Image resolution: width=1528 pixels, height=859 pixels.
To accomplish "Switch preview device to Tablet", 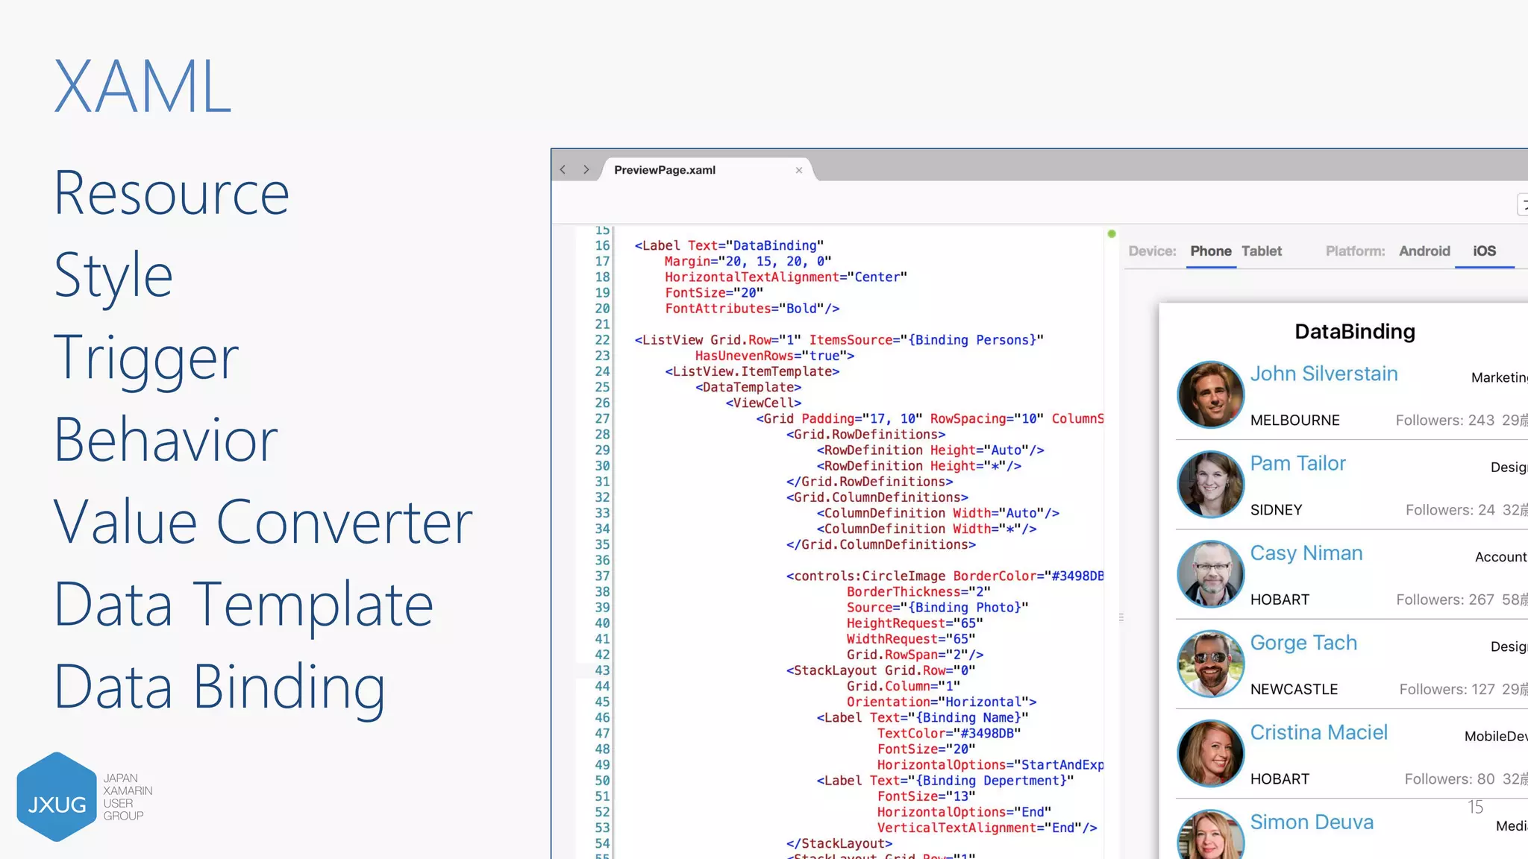I will [x=1262, y=251].
